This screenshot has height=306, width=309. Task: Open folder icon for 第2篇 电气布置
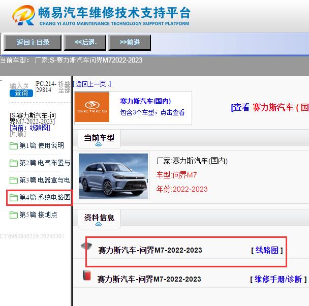click(14, 163)
